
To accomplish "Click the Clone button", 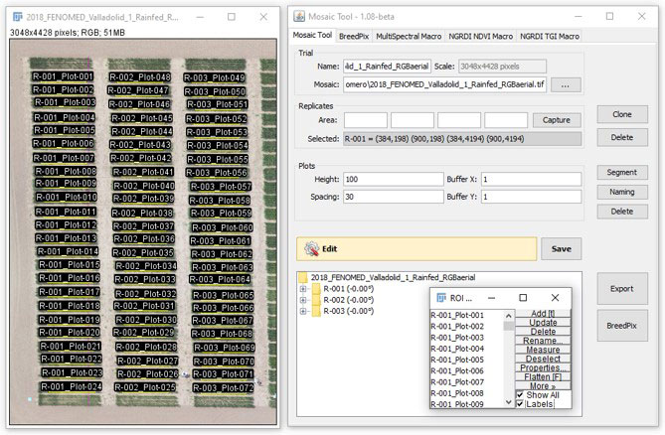I will 622,114.
